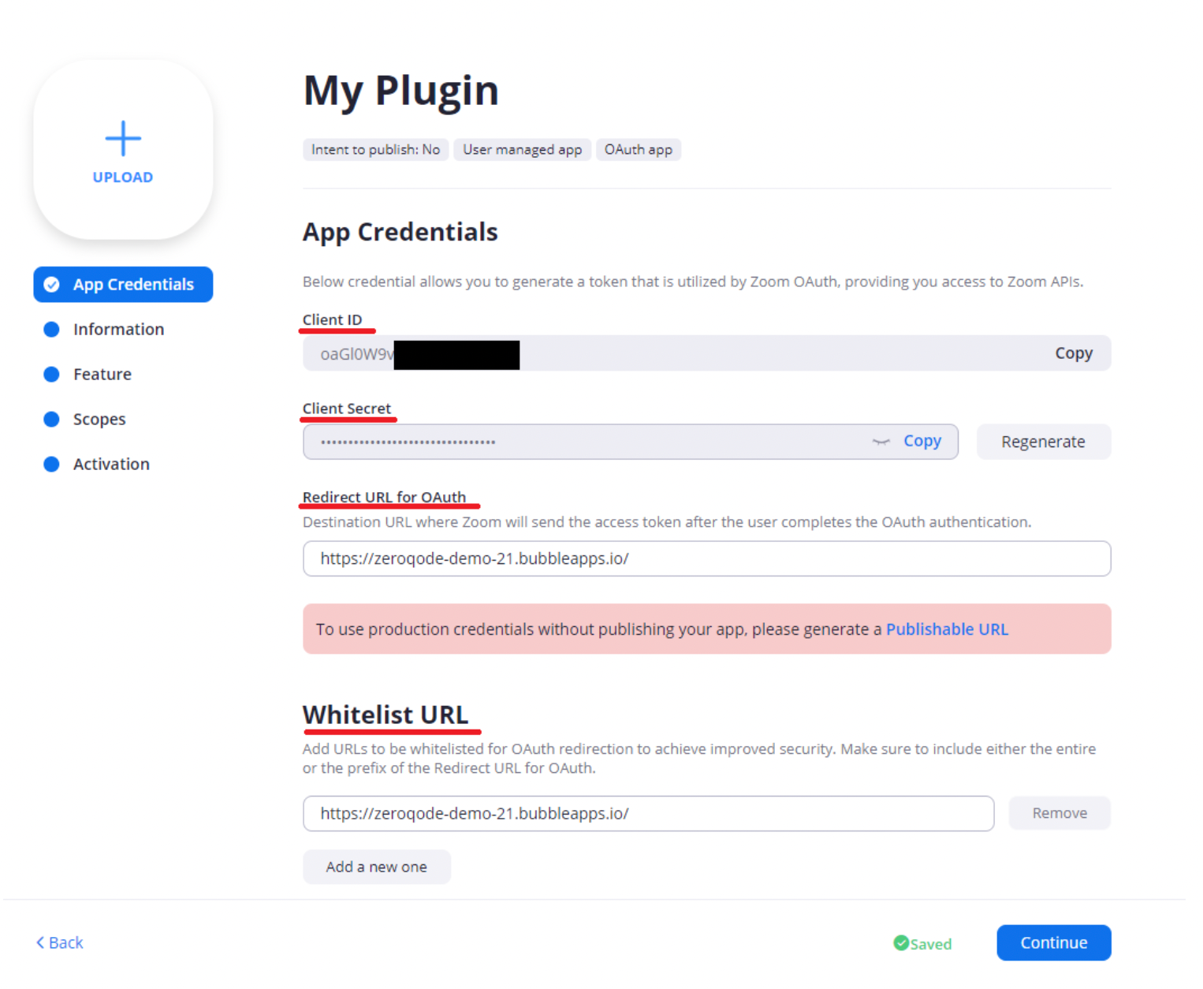Open the Feature step
Viewport: 1203px width, 989px height.
click(102, 375)
